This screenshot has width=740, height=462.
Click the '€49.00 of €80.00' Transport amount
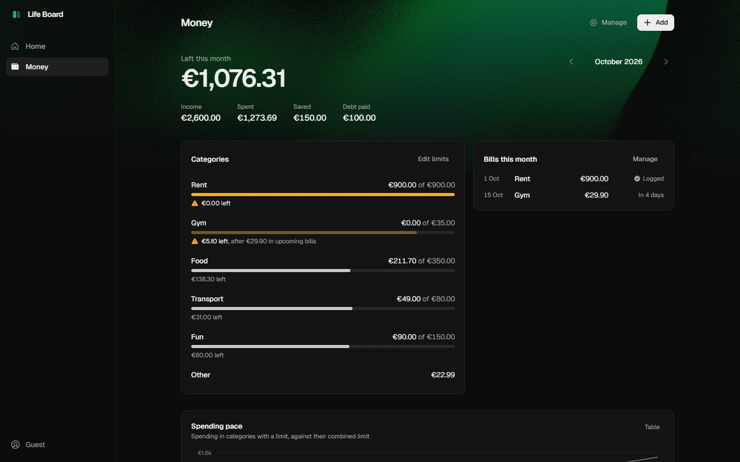[x=425, y=299]
